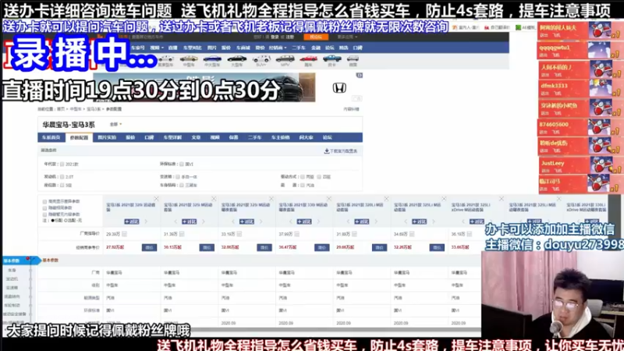Check the 国VI emission standard filter

(x=182, y=164)
